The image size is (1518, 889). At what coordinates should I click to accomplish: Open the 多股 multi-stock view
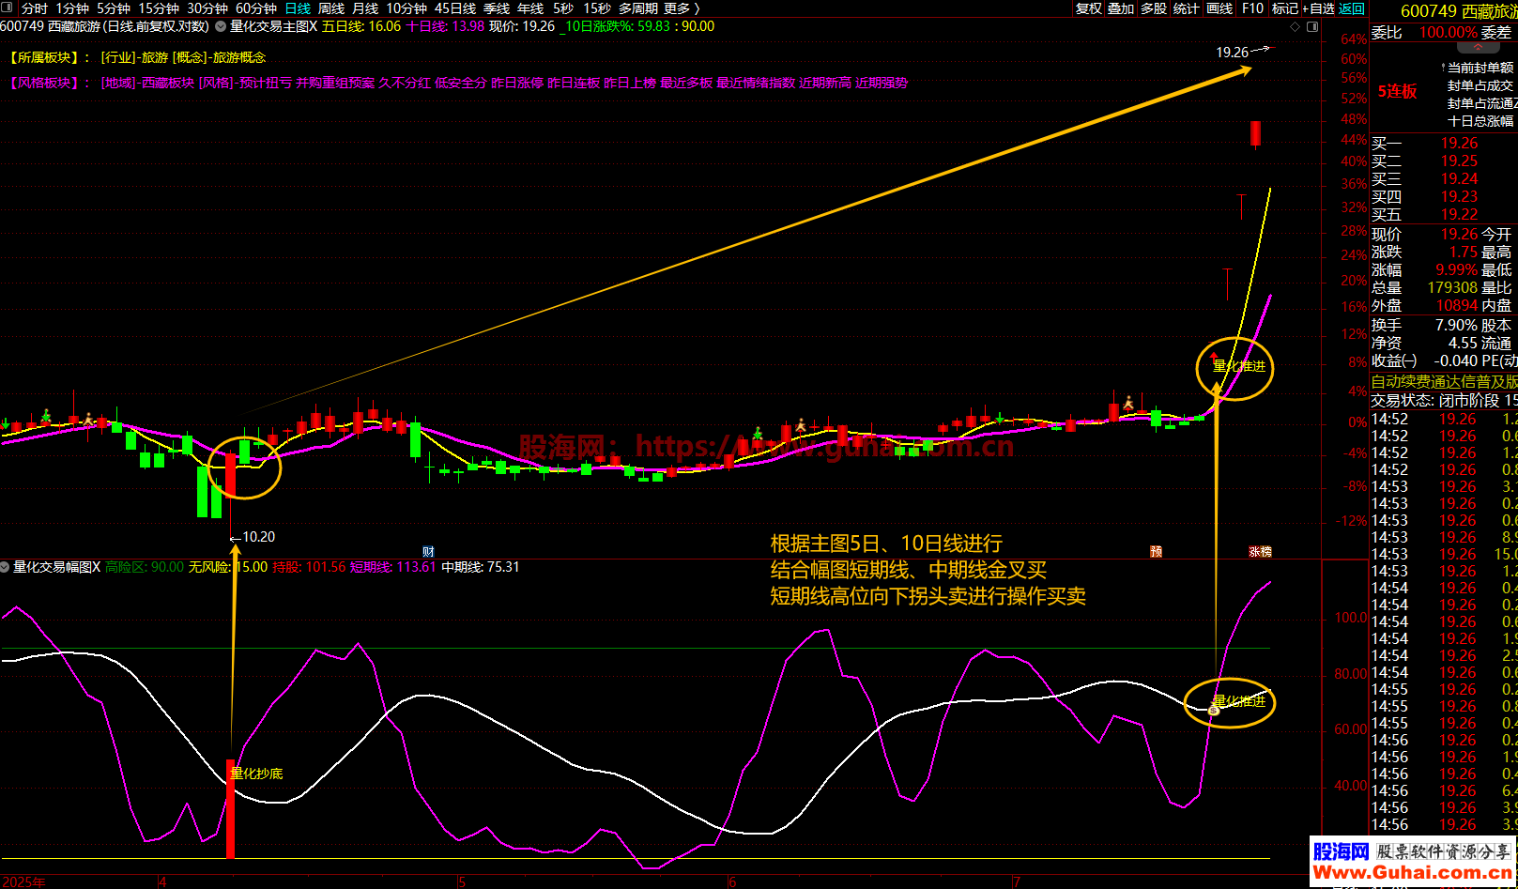click(1154, 8)
